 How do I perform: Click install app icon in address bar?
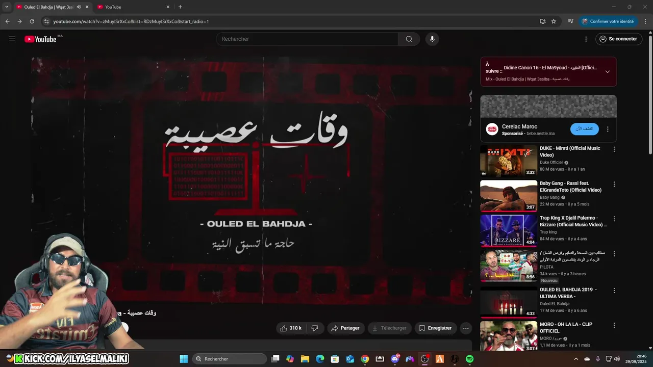pos(543,21)
